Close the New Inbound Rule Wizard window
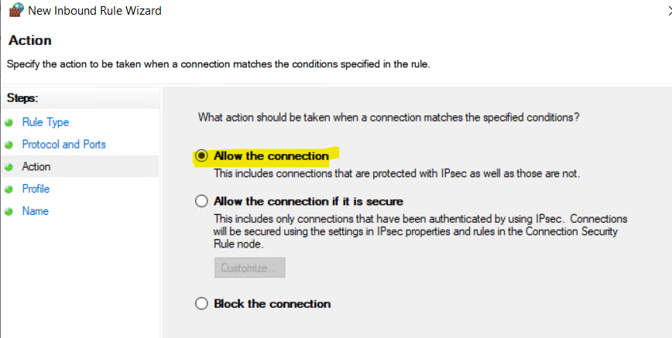The width and height of the screenshot is (672, 338). [670, 12]
